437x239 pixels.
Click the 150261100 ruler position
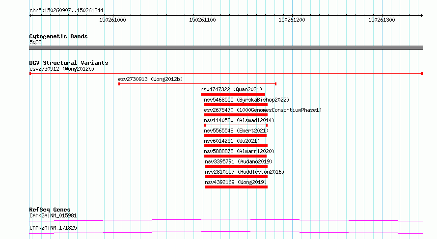tap(202, 20)
